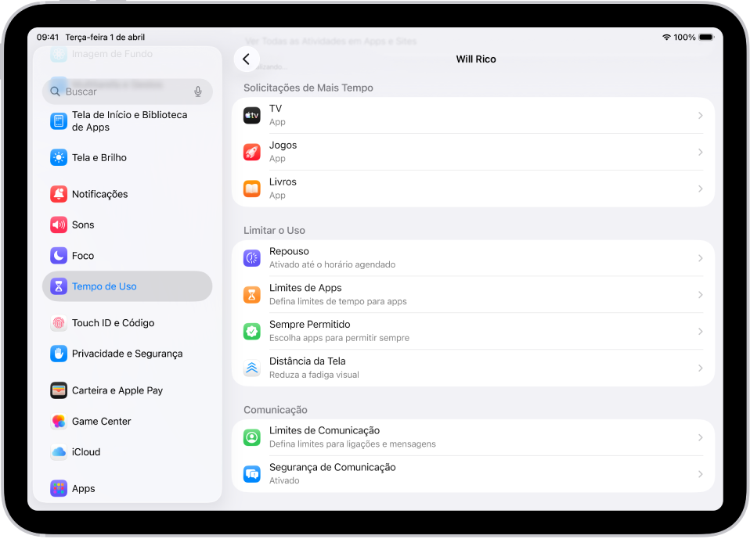Click the 100% battery percentage

[684, 38]
